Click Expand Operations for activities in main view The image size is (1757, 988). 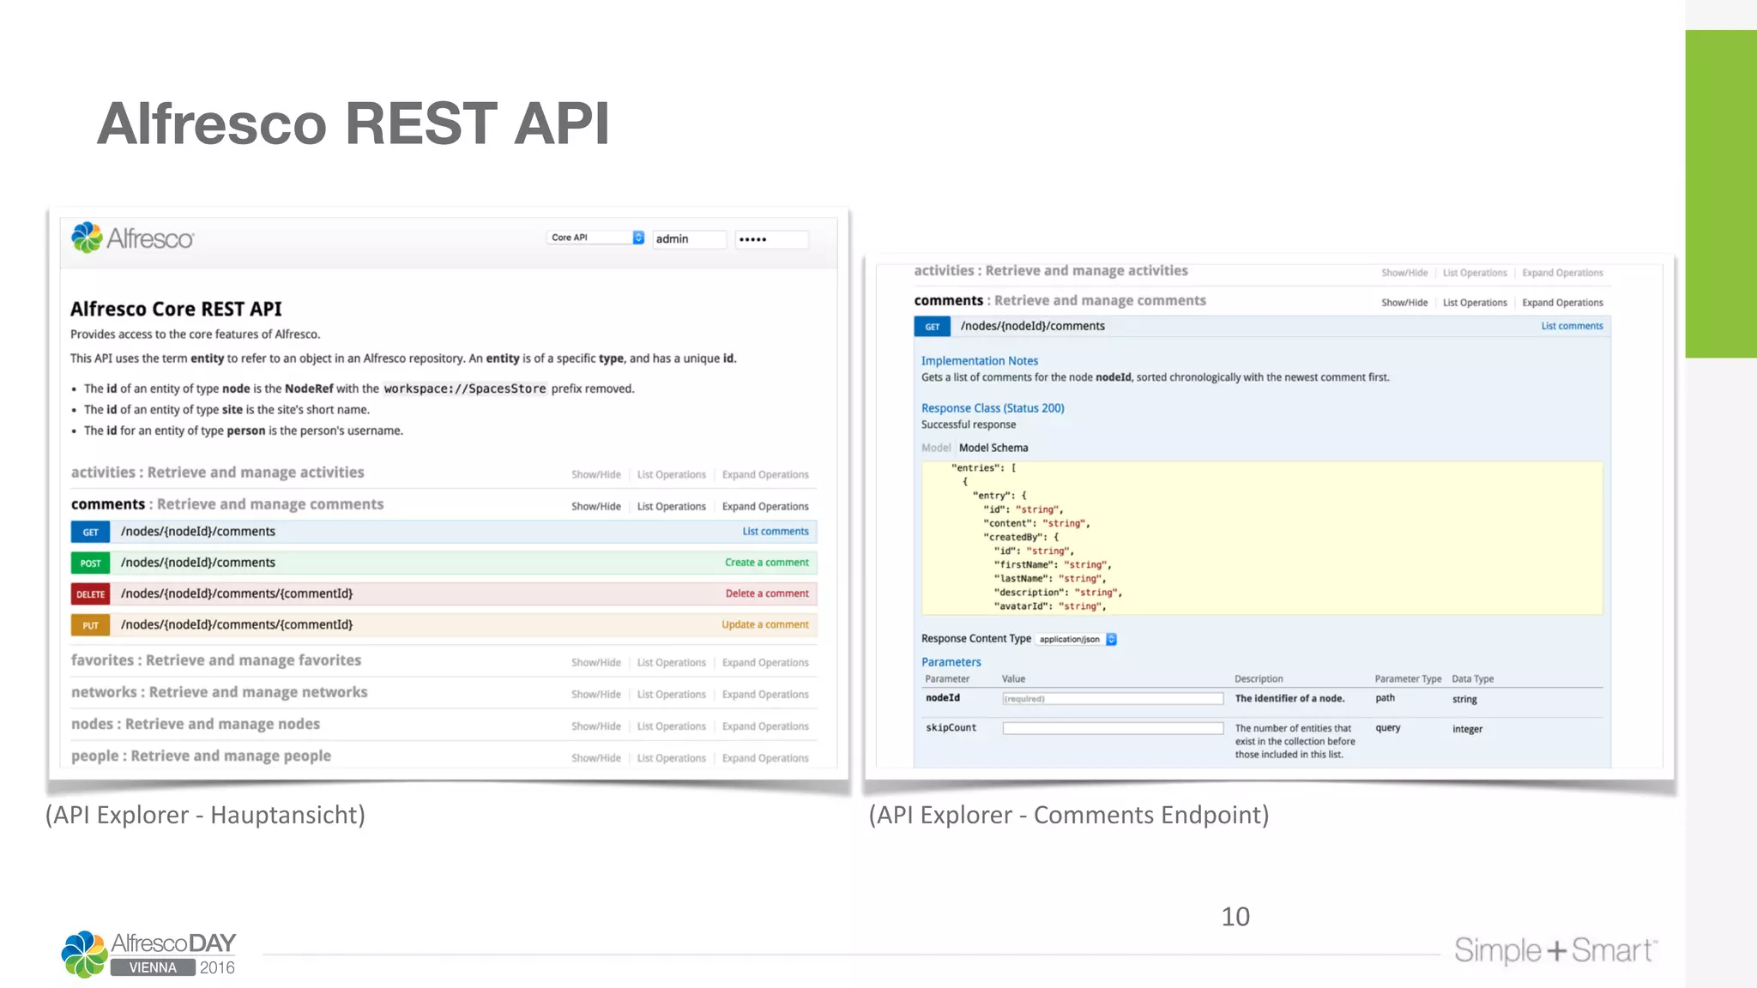[x=765, y=475]
